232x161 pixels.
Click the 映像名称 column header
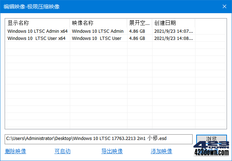pyautogui.click(x=98, y=23)
